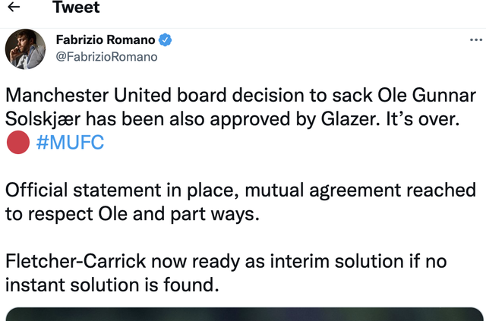Click the words "Manchester United" in tweet
Viewport: 486px width, 321px height.
(88, 95)
